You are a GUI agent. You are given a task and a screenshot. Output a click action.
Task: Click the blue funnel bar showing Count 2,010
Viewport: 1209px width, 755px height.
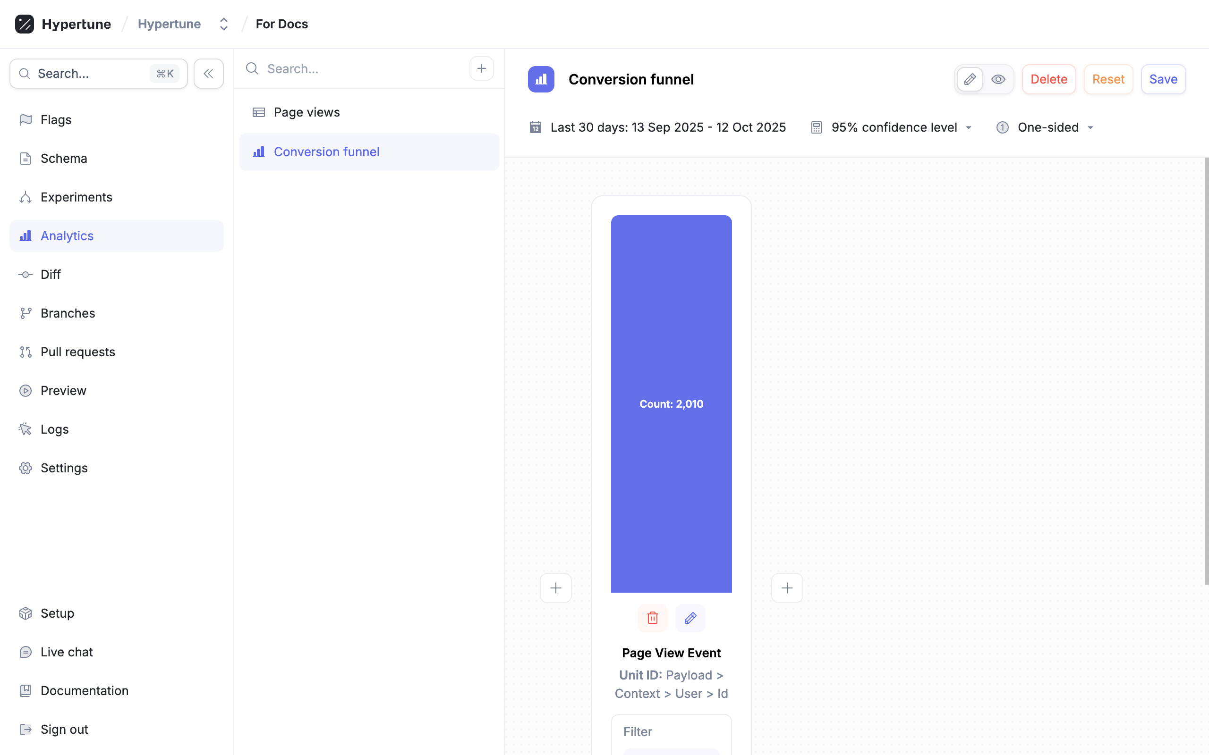point(671,403)
